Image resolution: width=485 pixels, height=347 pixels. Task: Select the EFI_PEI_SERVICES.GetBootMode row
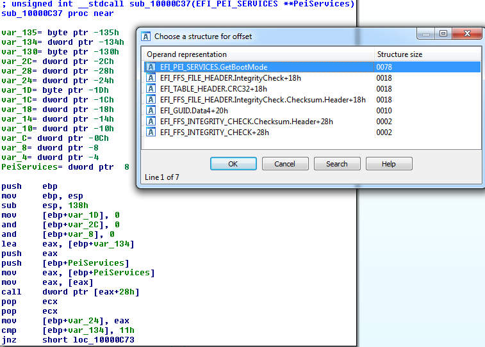(312, 67)
